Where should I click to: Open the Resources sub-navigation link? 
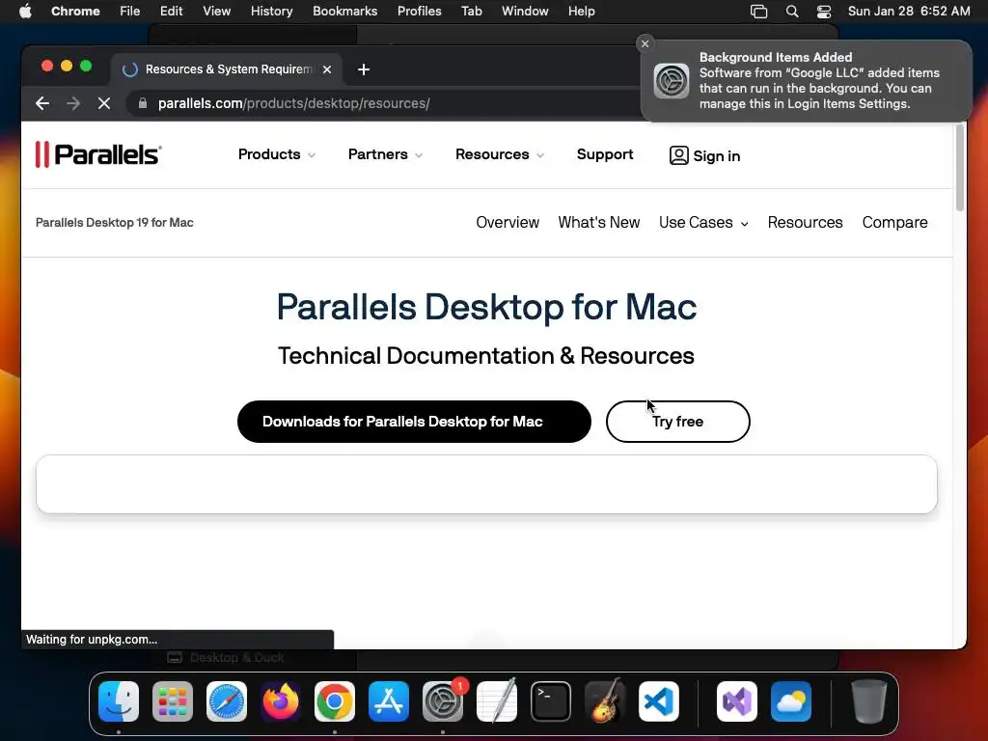coord(805,223)
